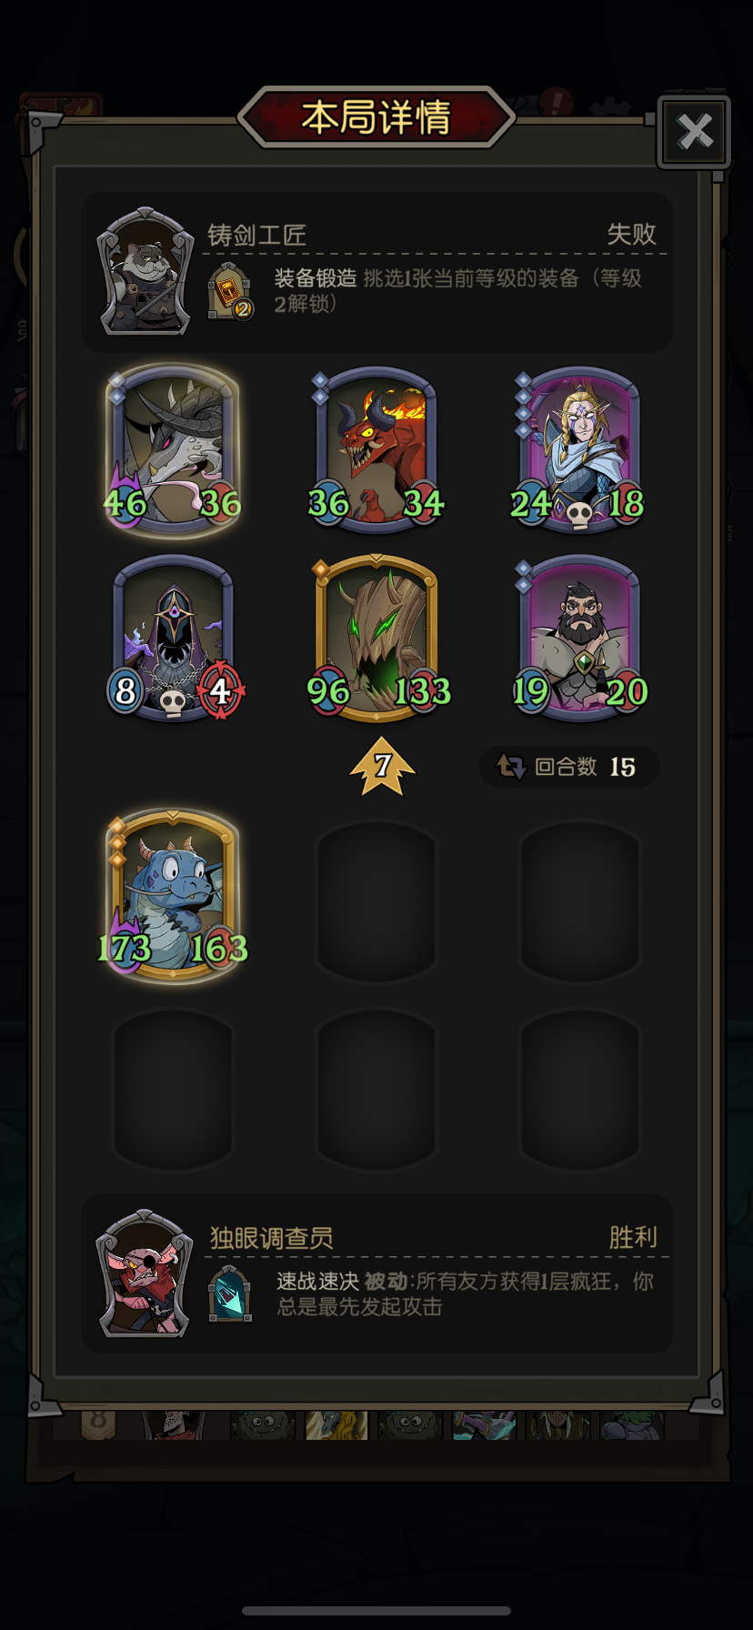753x1630 pixels.
Task: Close the 本局详情 dialog
Action: [x=695, y=132]
